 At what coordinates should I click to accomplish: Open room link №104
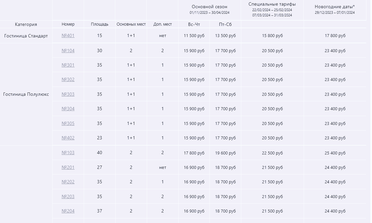click(68, 51)
